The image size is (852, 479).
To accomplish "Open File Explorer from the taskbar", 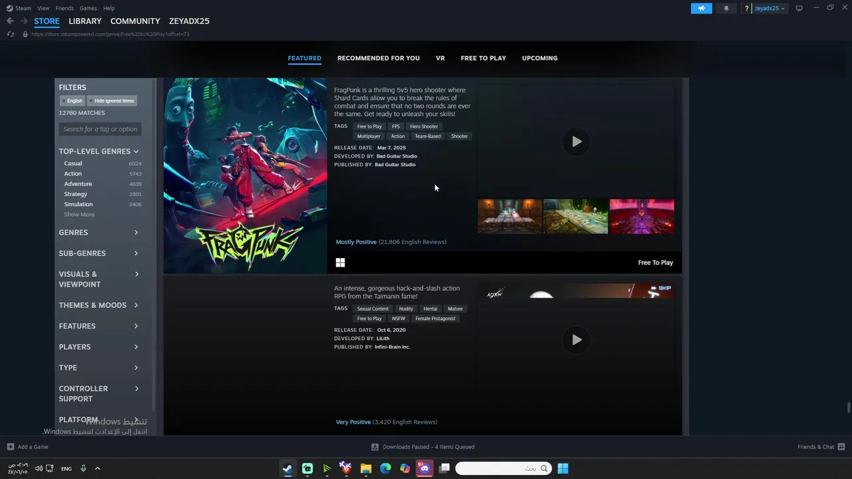I will (366, 468).
